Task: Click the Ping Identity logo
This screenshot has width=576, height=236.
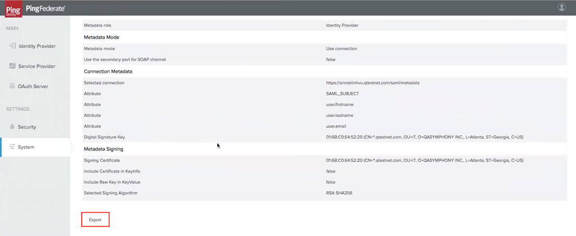Action: [13, 9]
